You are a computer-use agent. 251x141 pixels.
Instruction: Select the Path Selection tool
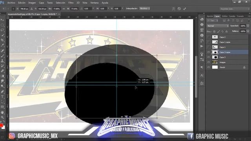tap(2, 102)
